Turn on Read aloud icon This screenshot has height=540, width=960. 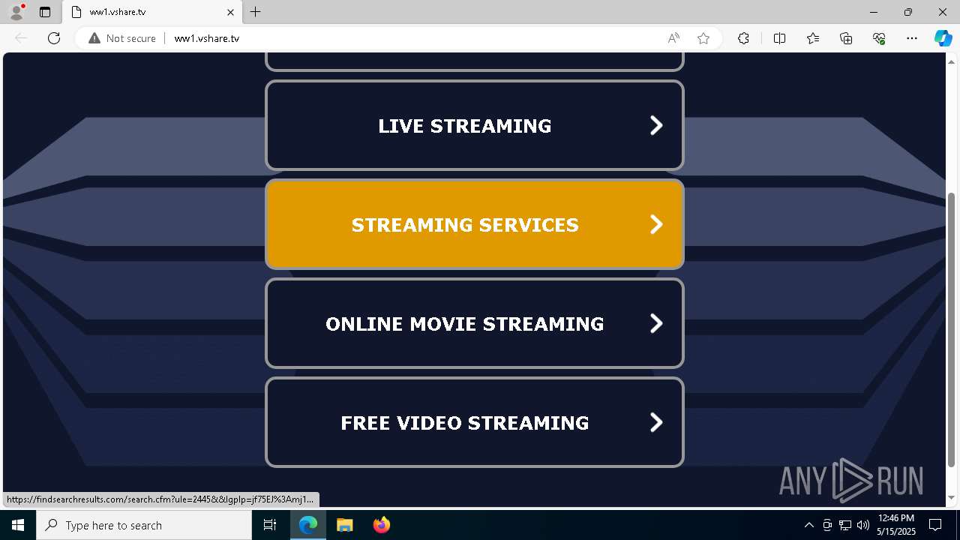click(x=673, y=38)
